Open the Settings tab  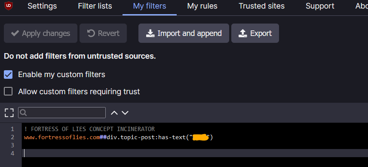[x=42, y=6]
